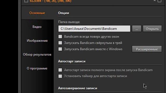Click the rectangle capture area icon
The width and height of the screenshot is (166, 93).
[x=26, y=1]
